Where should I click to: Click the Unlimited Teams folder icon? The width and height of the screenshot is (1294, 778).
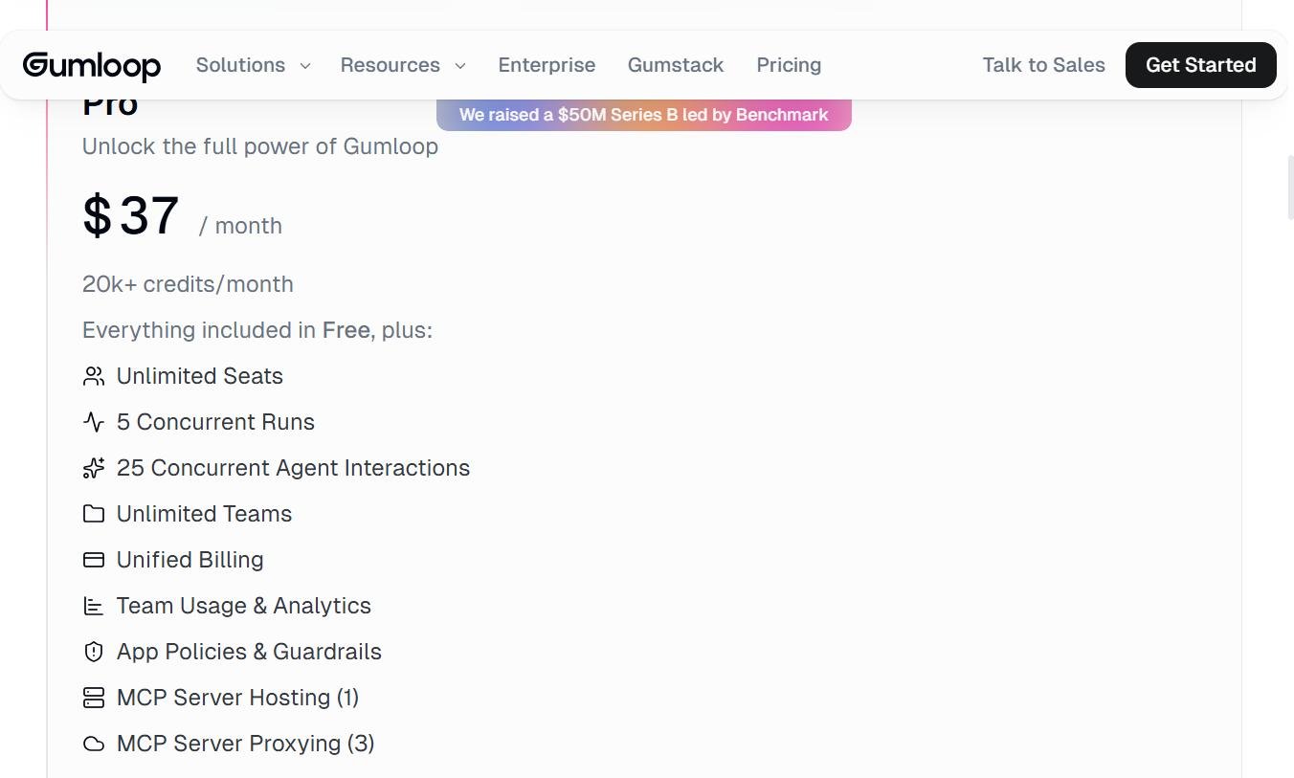click(x=94, y=514)
